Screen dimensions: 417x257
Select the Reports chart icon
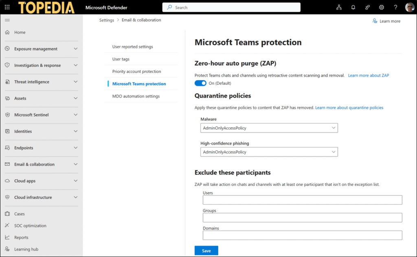[x=8, y=237]
